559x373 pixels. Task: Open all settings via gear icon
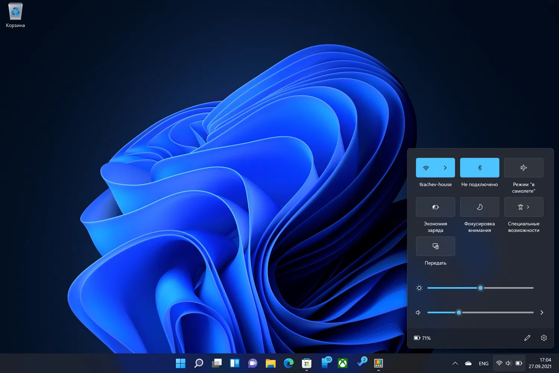pos(544,338)
